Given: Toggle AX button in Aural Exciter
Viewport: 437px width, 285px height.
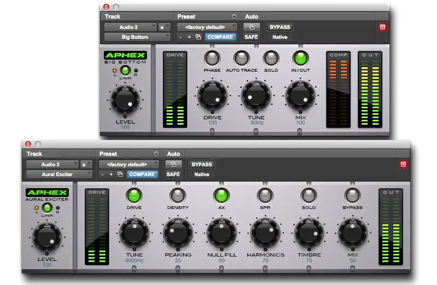Looking at the screenshot, I should pos(221,196).
